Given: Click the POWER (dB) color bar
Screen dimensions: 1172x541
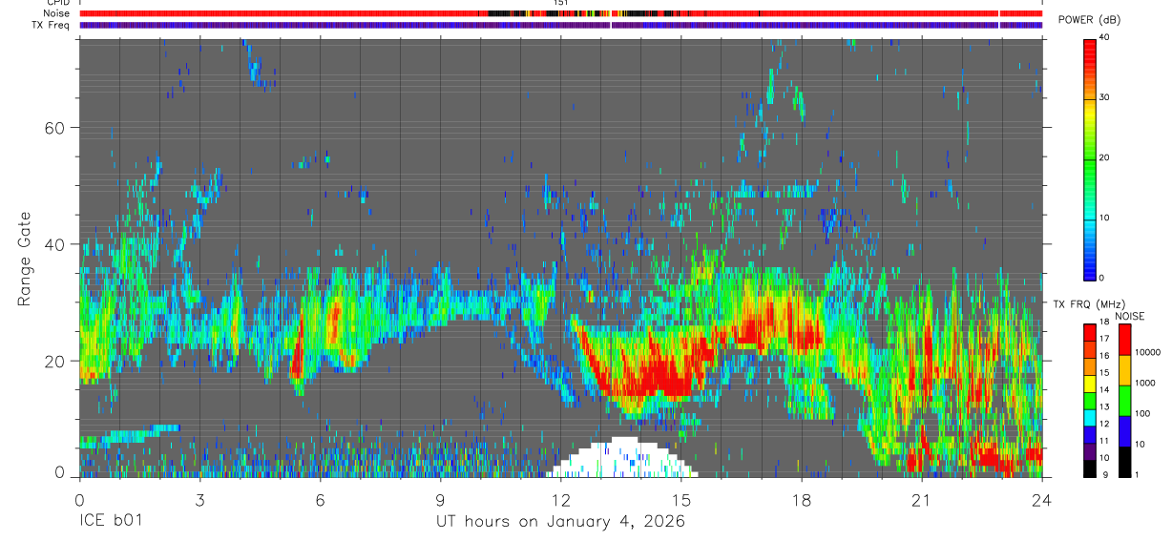Looking at the screenshot, I should 1091,158.
